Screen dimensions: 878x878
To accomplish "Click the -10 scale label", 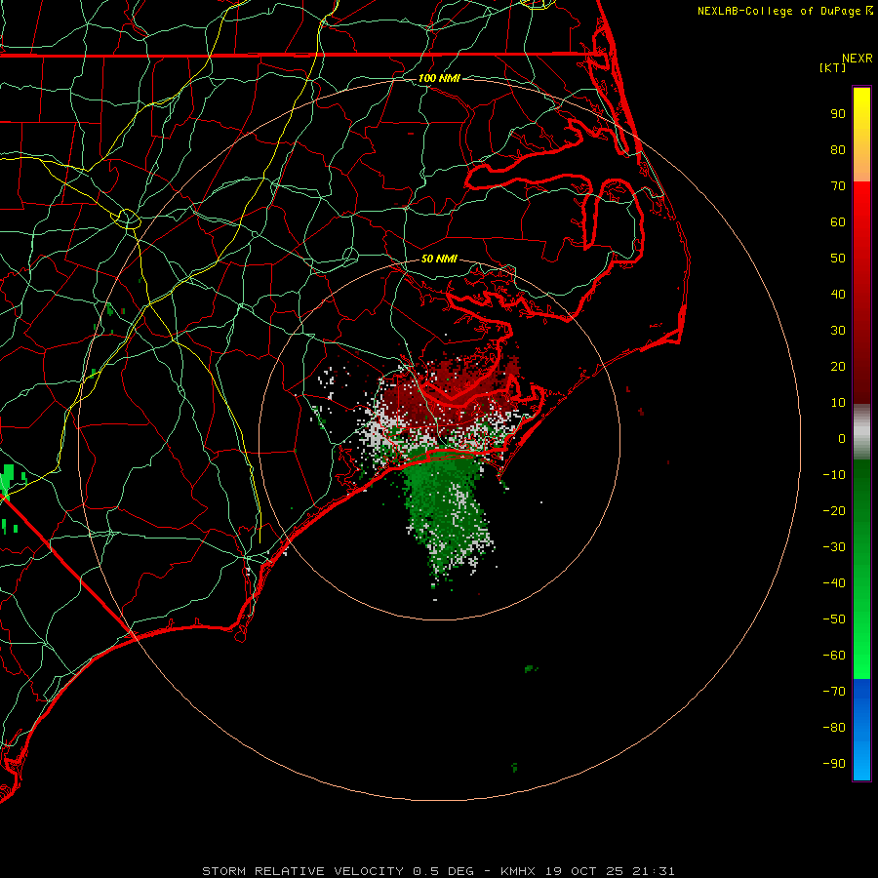I will tap(834, 475).
